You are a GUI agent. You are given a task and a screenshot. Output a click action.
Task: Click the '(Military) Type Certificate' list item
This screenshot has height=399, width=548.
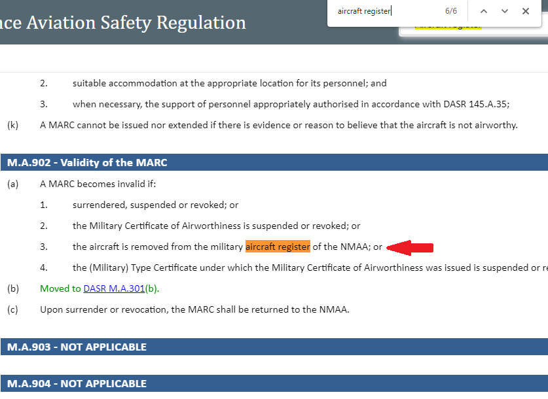pos(308,268)
